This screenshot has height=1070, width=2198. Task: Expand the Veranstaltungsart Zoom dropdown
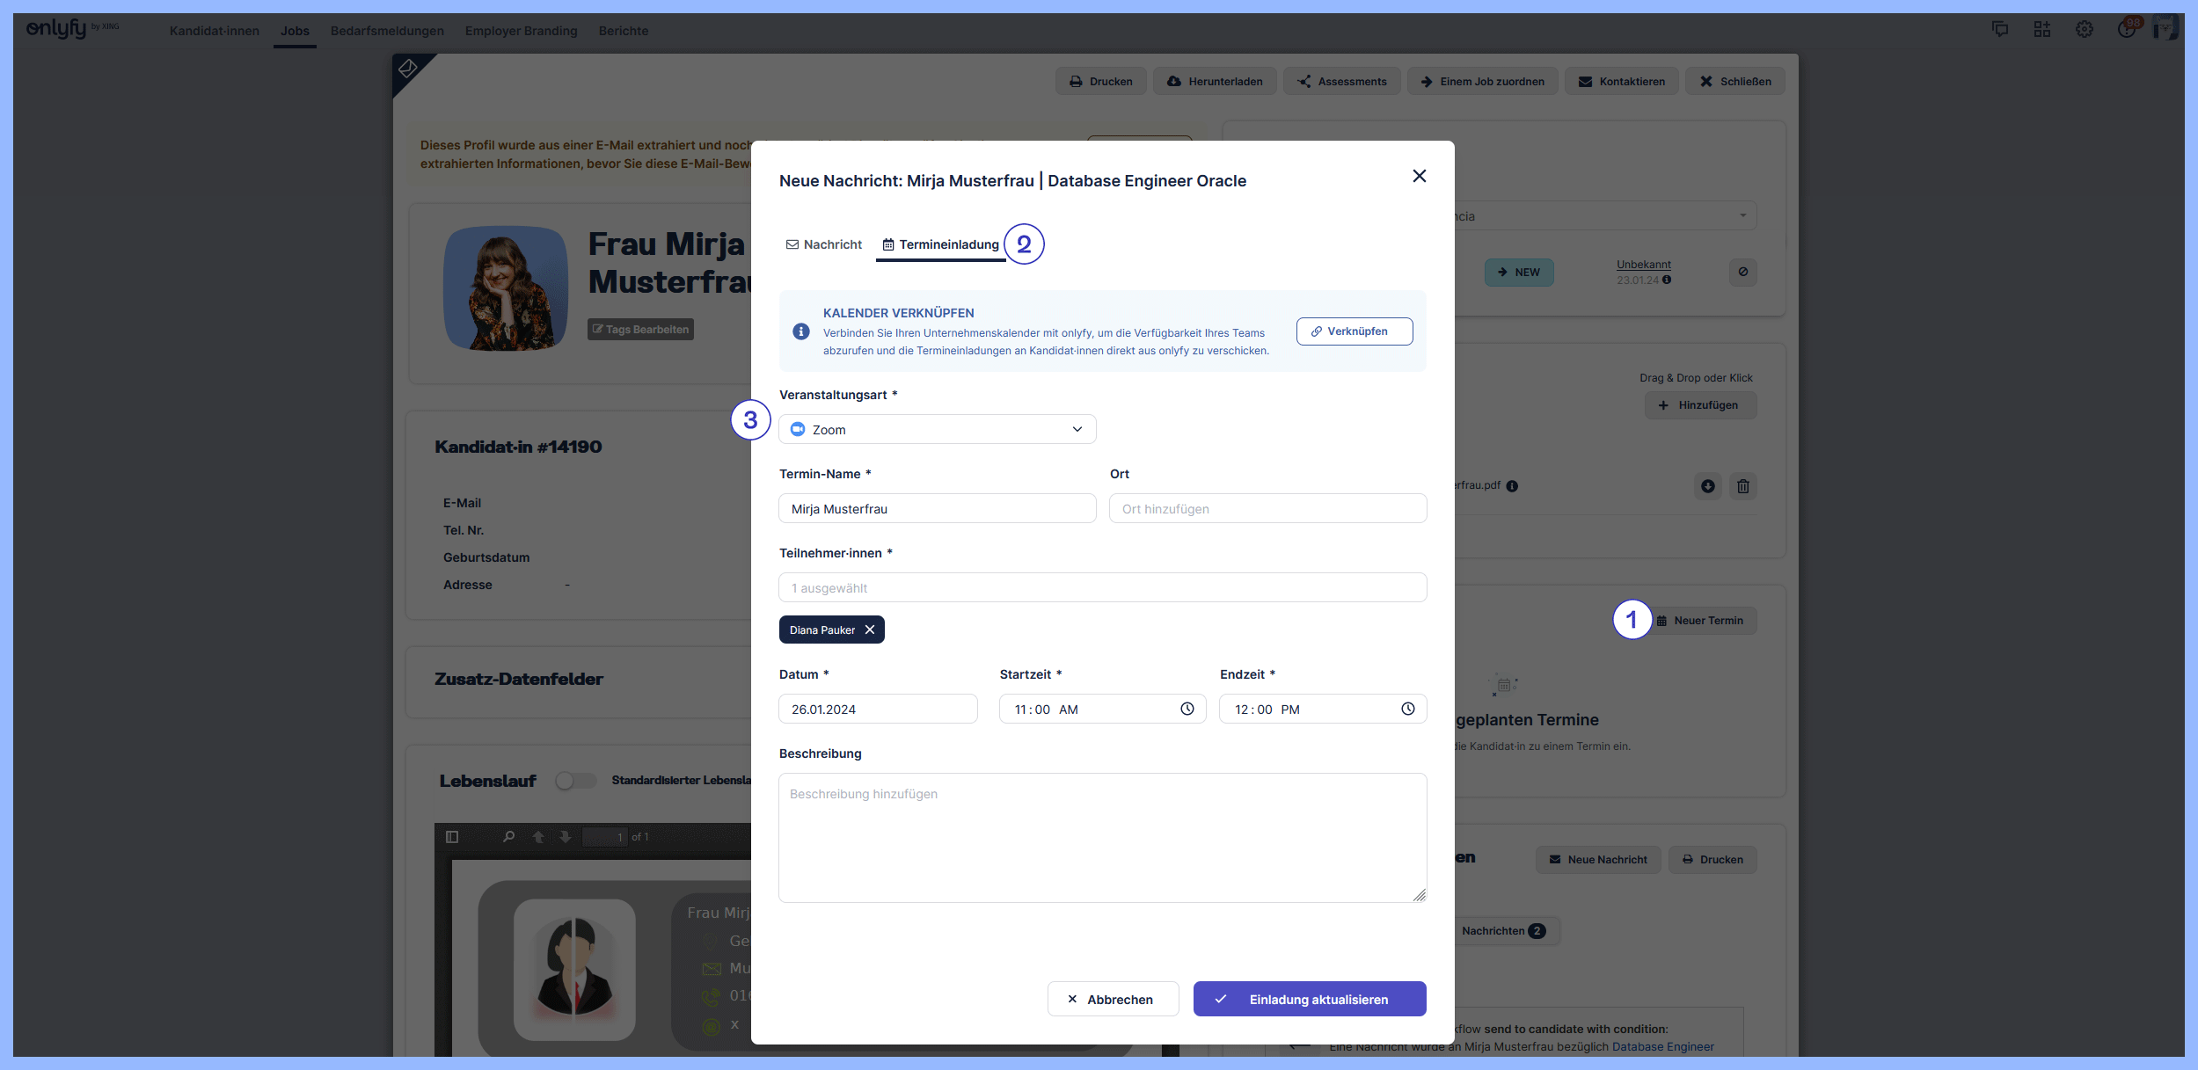point(937,429)
